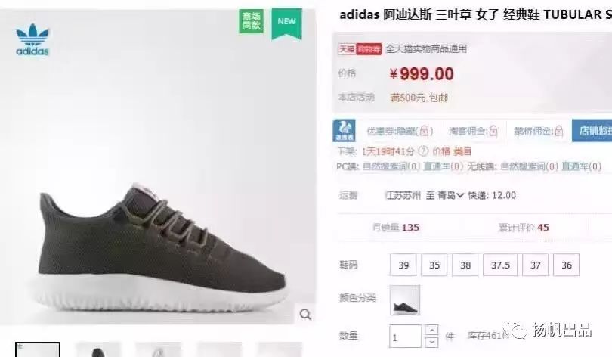Click the question mark help icon near 下架 time
This screenshot has height=357, width=612.
click(x=423, y=151)
